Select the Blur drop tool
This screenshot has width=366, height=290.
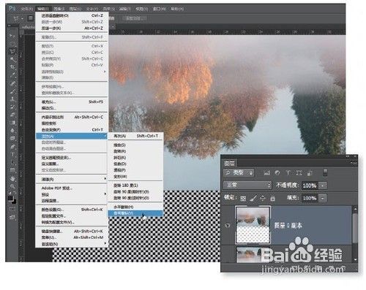tap(12, 131)
